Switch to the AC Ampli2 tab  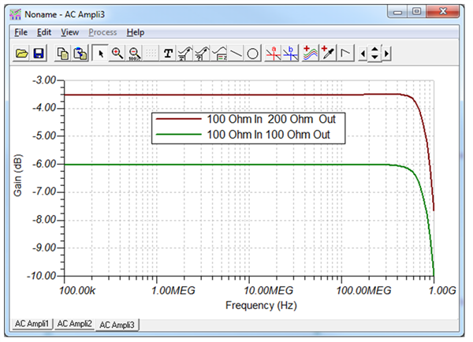point(74,324)
